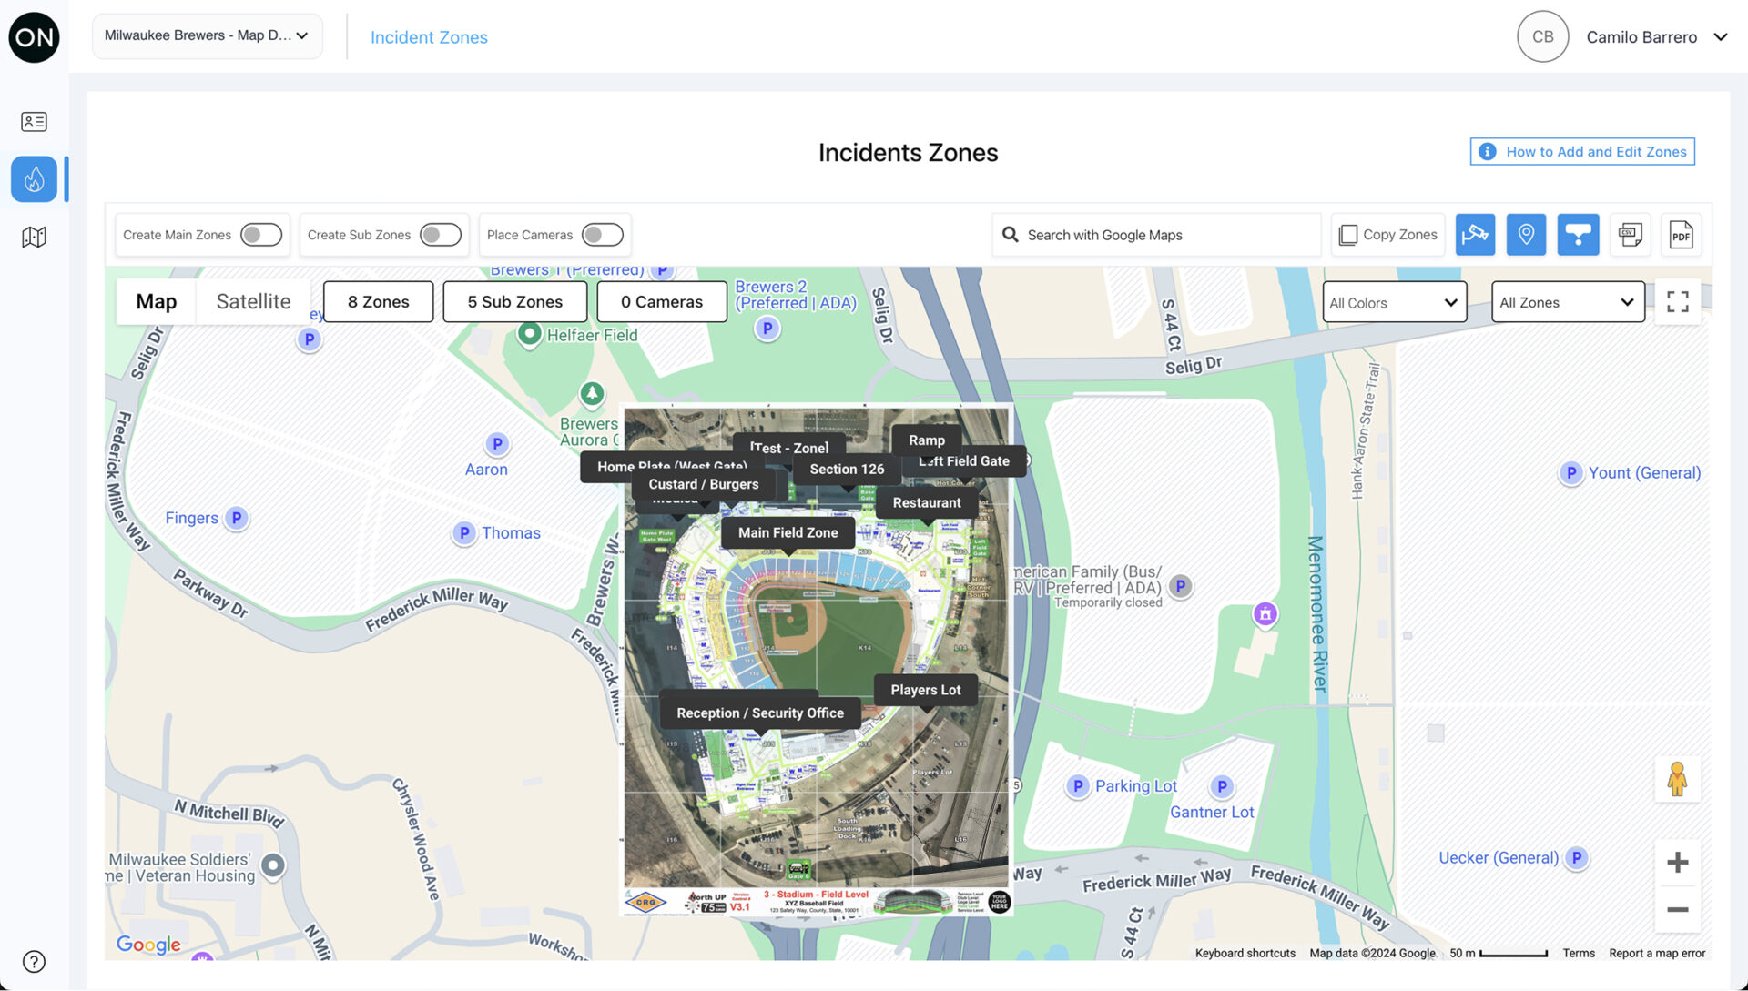Select the Map view tab
The image size is (1748, 991).
(157, 301)
